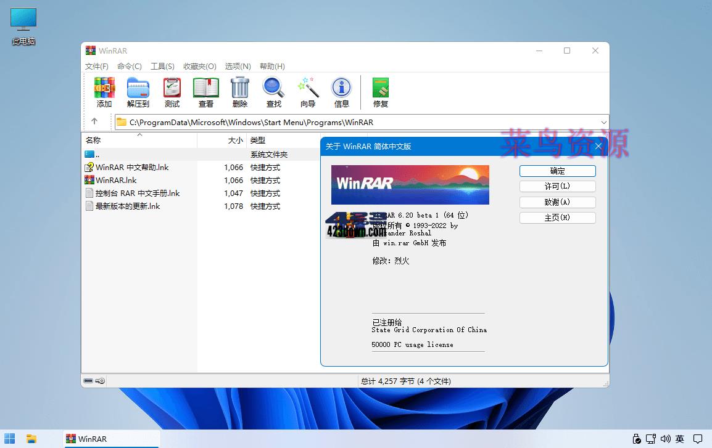Click the key icon in the status bar
712x448 pixels.
point(99,381)
